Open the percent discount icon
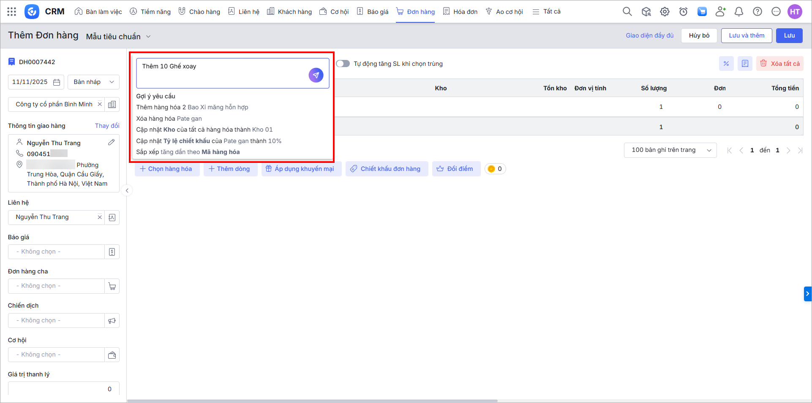 [x=726, y=64]
